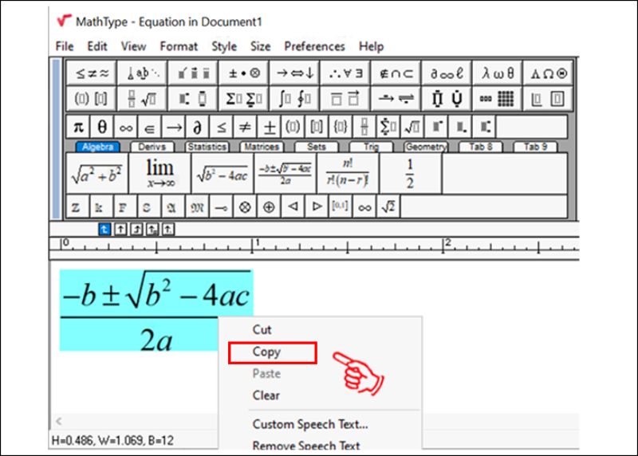Open the uppercase Greek palette (ΛΩΘ)
The width and height of the screenshot is (638, 456).
(548, 73)
